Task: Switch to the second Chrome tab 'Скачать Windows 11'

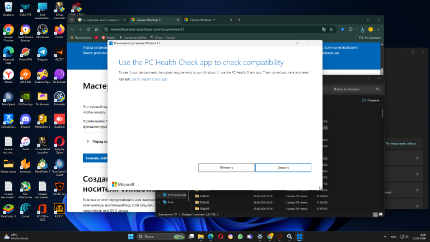Action: tap(155, 20)
